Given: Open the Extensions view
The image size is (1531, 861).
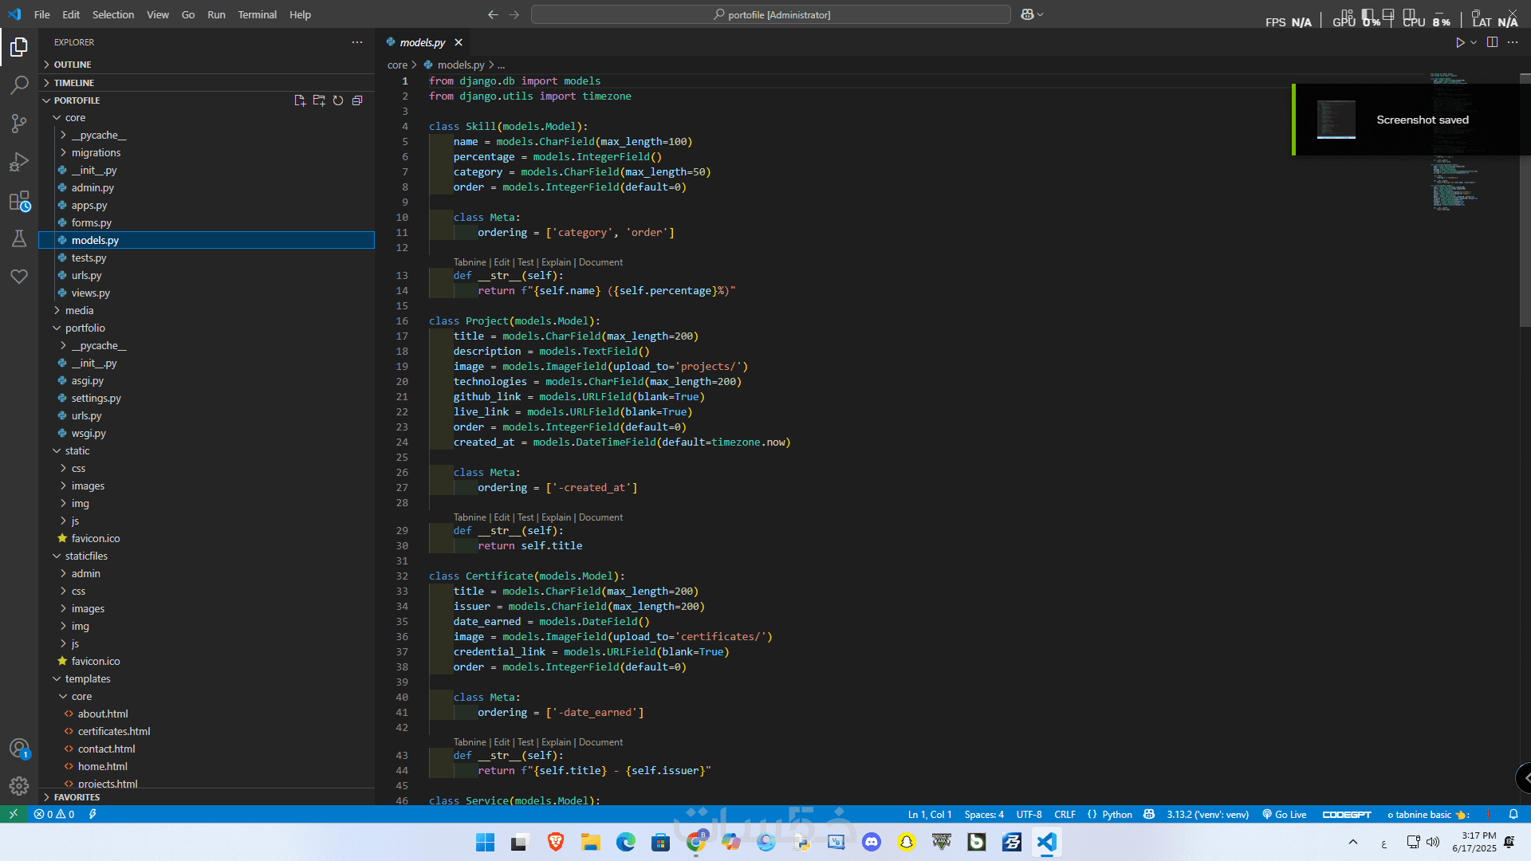Looking at the screenshot, I should pos(19,201).
